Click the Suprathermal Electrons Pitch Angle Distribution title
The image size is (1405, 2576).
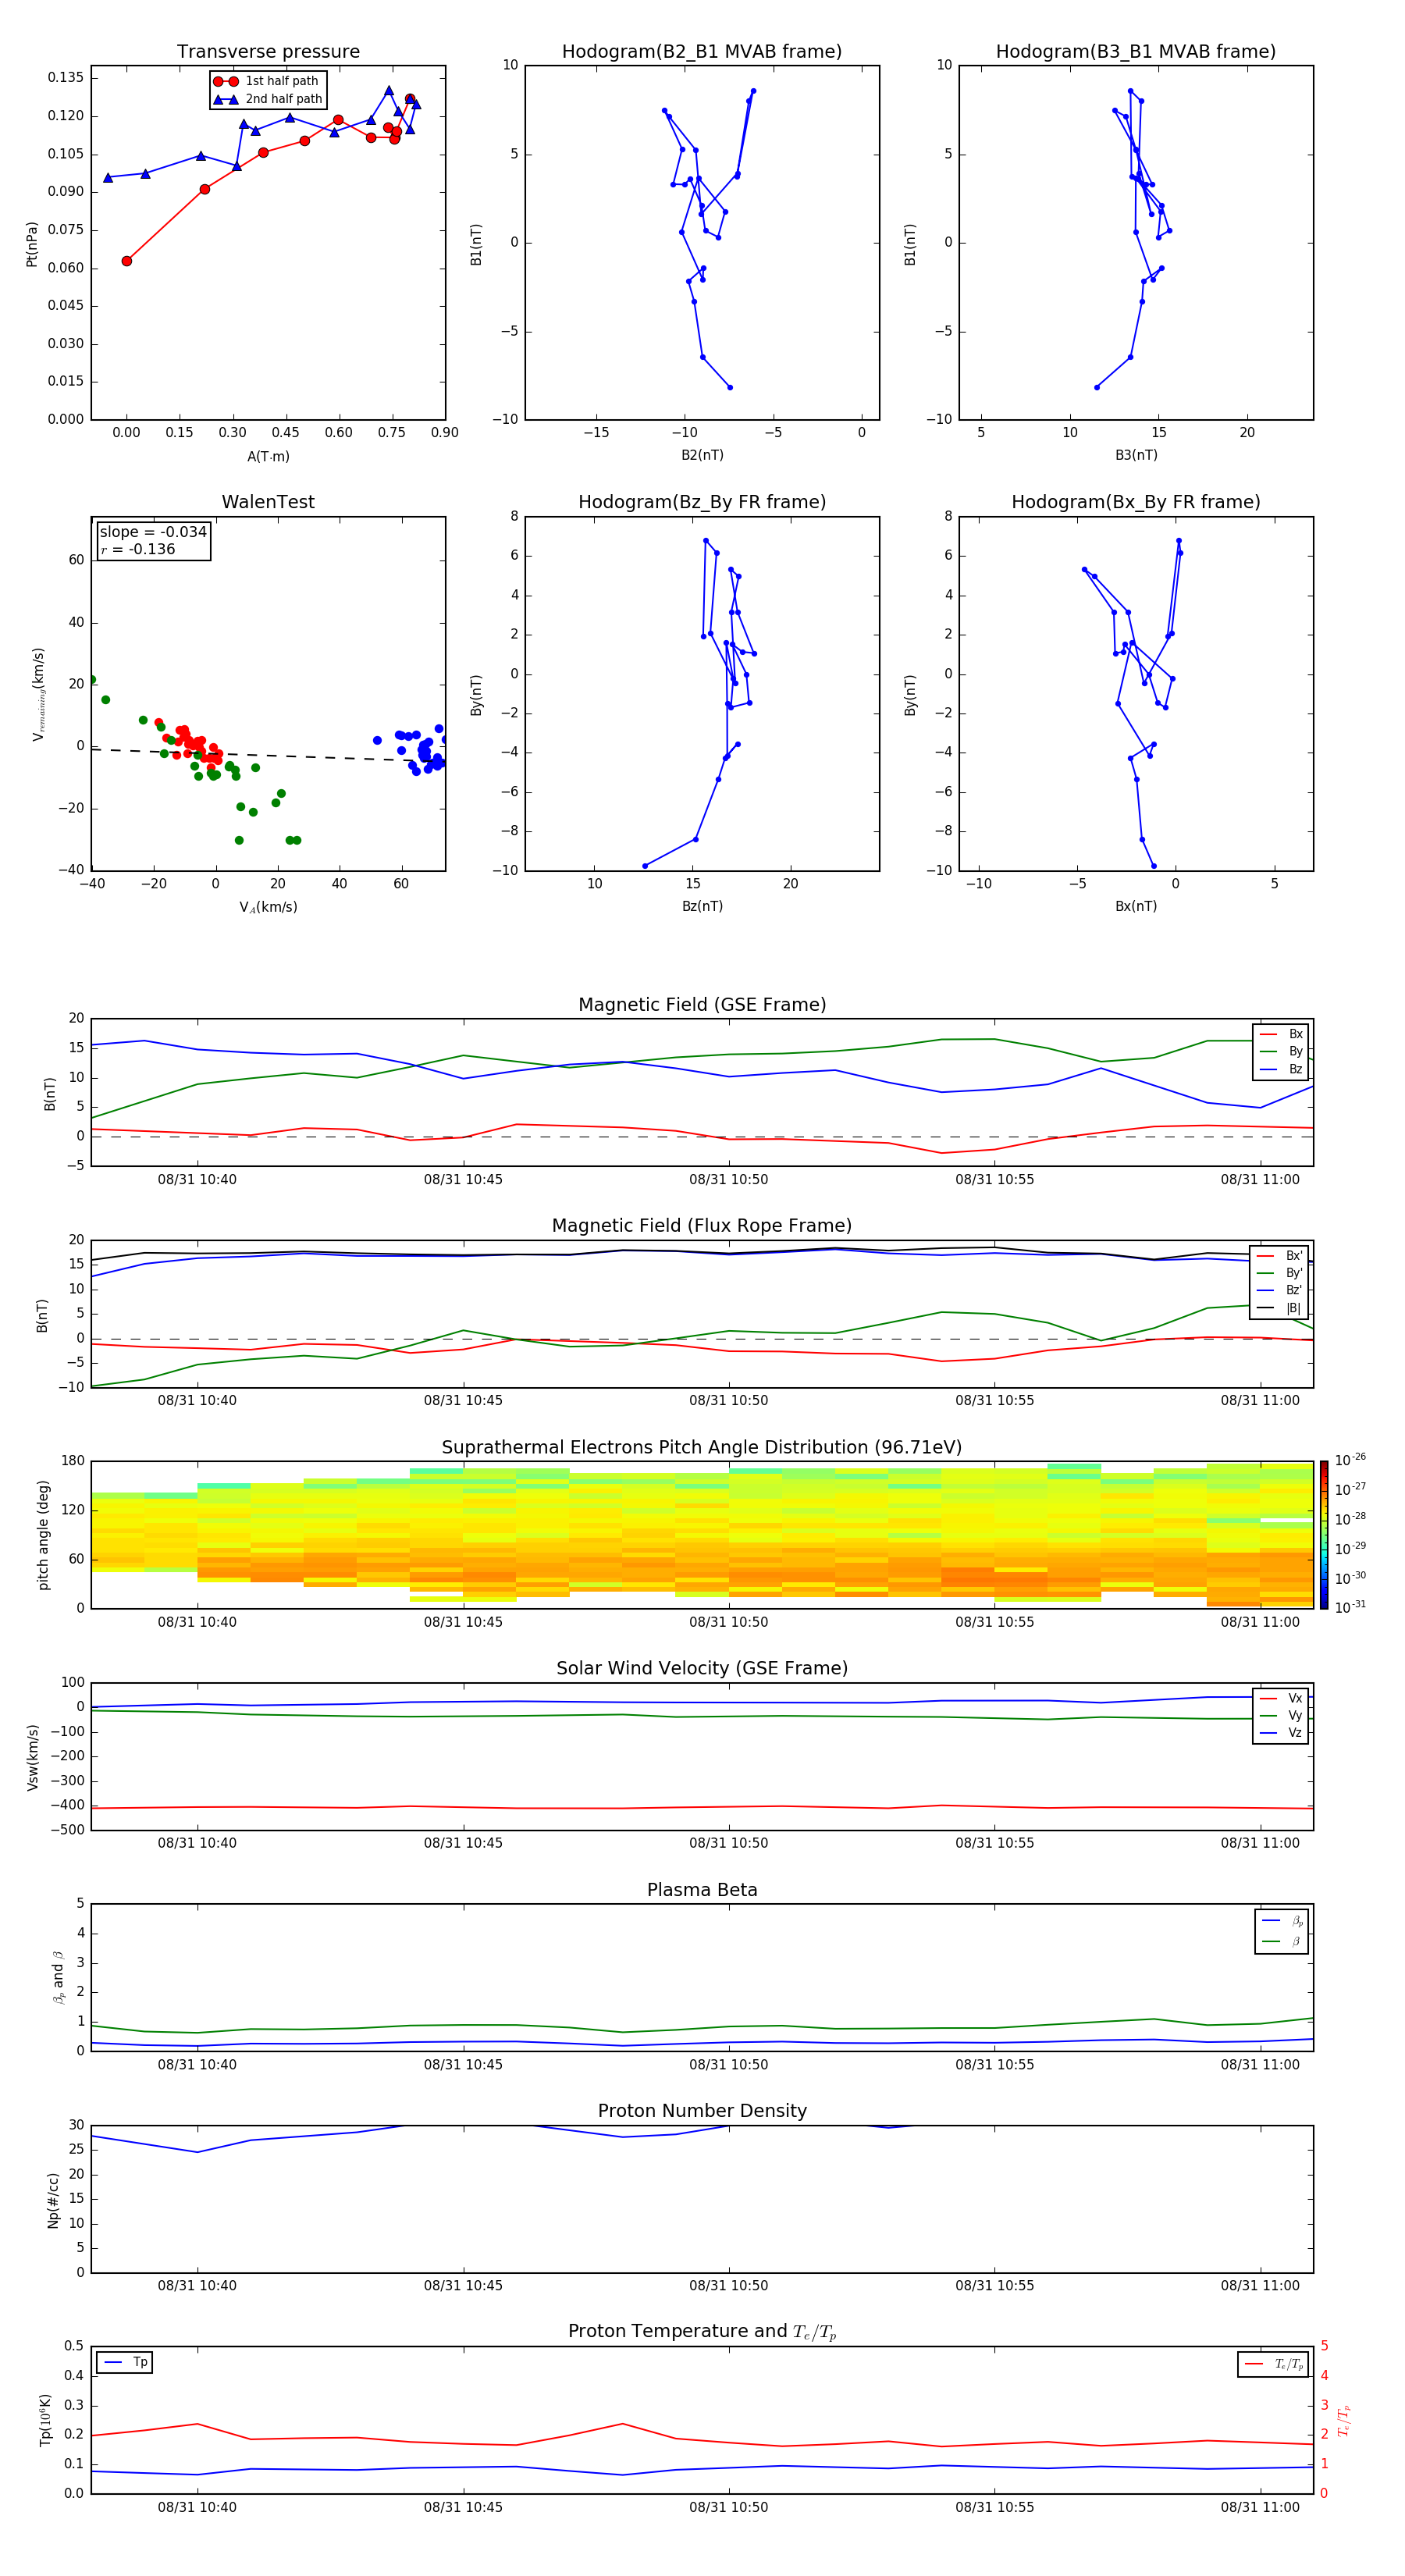[702, 1447]
